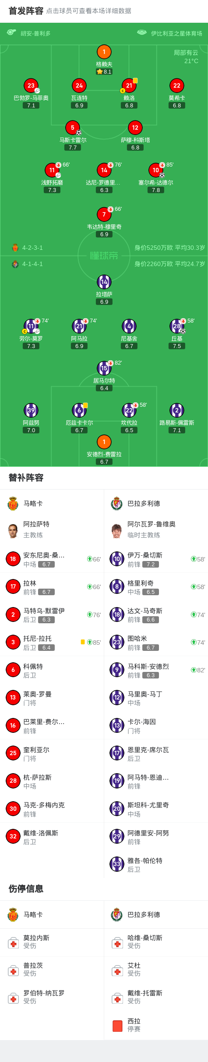Select 安德烈-费雷拉 goalkeeper number 1 icon

[104, 442]
